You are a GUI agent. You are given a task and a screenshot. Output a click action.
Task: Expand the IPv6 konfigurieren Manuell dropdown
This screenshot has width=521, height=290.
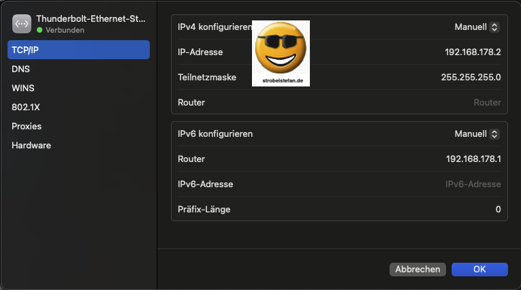[477, 134]
